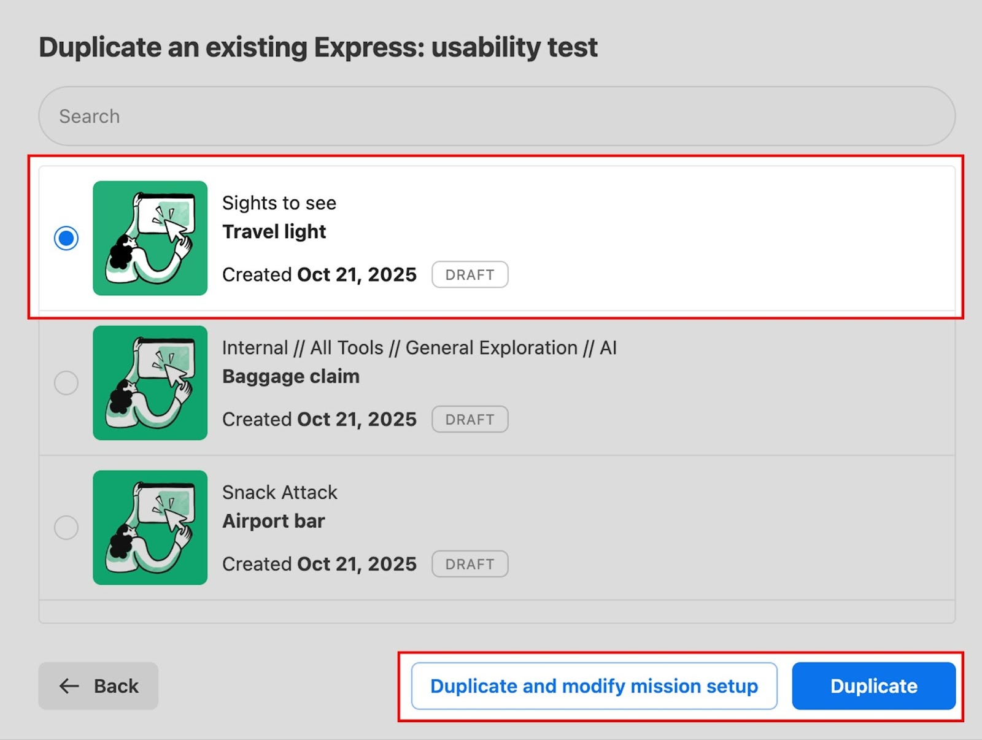Click the Snack Attack green illustration icon
Screen dimensions: 982x740
[150, 528]
